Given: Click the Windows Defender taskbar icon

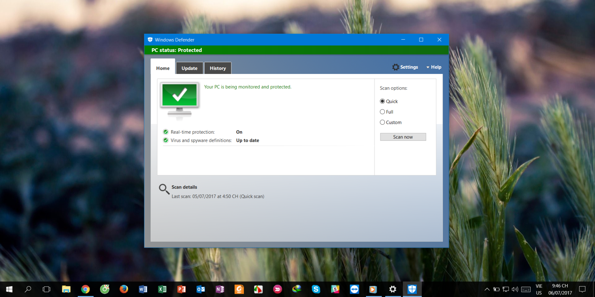Looking at the screenshot, I should [x=412, y=289].
